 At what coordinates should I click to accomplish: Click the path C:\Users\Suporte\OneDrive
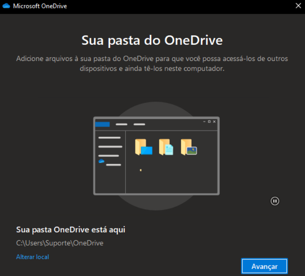click(x=60, y=243)
